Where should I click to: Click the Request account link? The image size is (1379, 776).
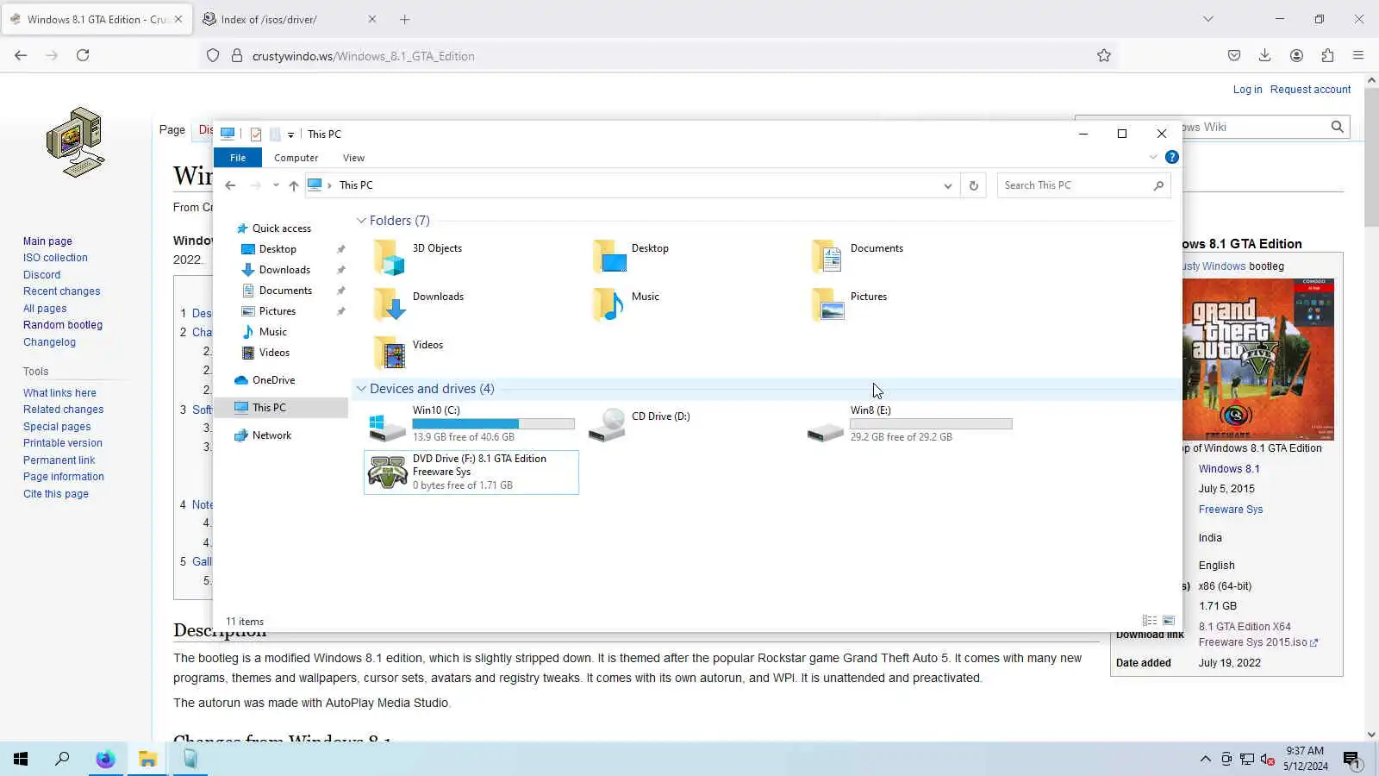tap(1310, 90)
